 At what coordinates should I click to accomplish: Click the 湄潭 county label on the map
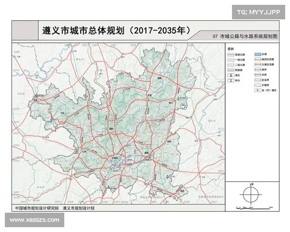[x=146, y=153]
